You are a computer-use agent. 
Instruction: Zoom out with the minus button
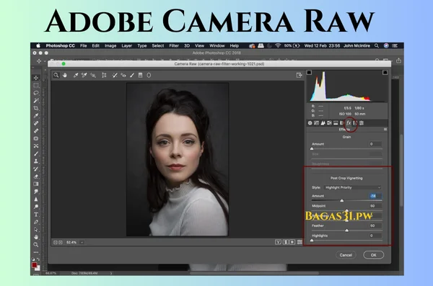tap(56, 242)
